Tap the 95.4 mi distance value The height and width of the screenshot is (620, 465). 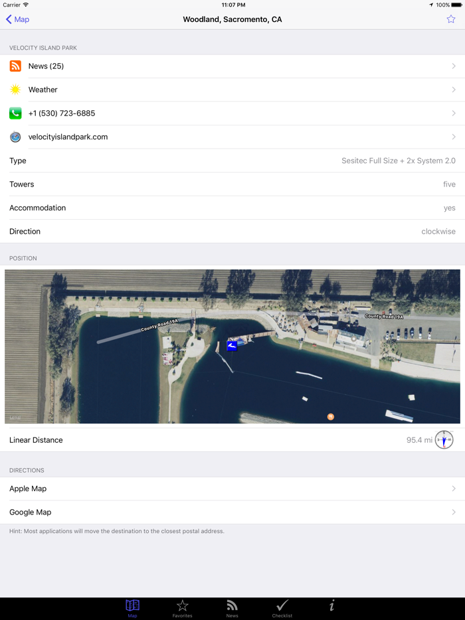419,440
